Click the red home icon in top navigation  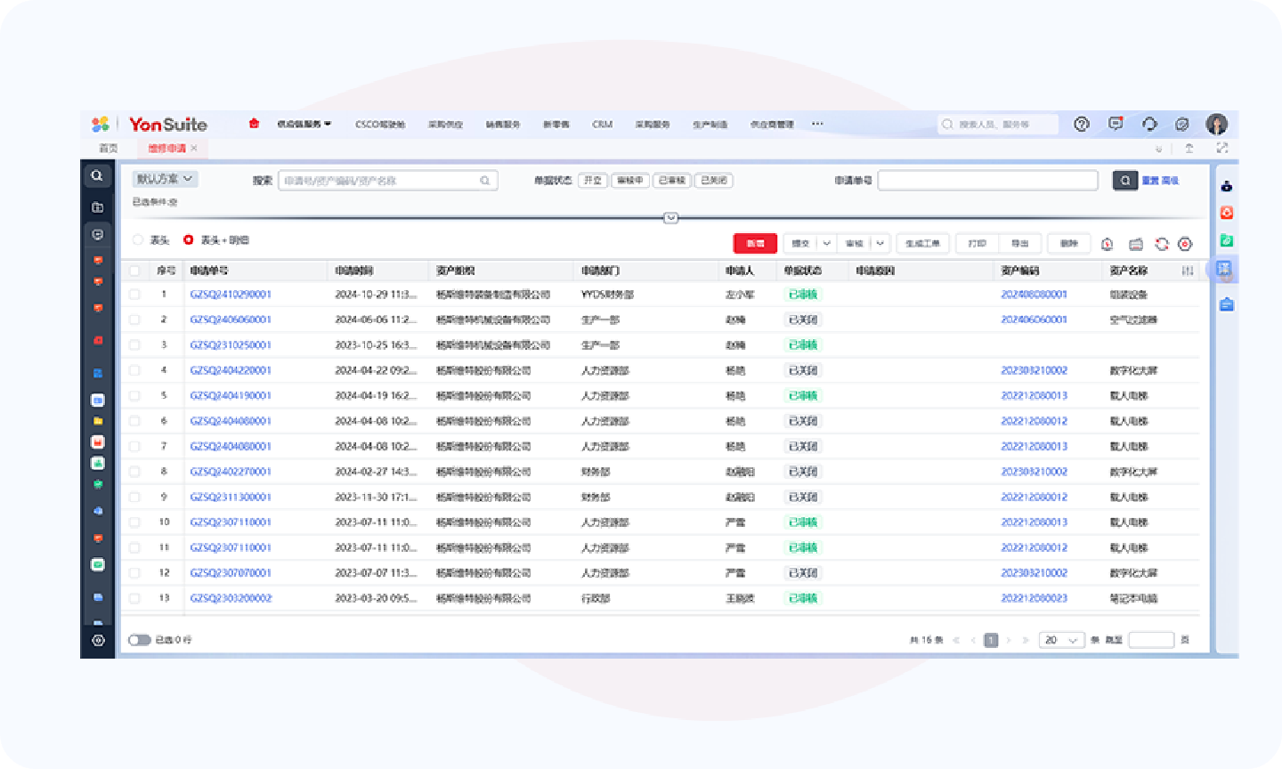click(x=254, y=124)
